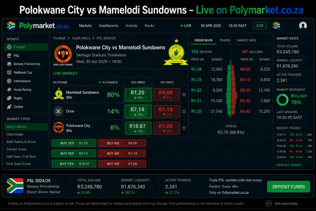
Task: Favorite the Mamelodi Sundowns Win outcome star
Action: coord(184,95)
